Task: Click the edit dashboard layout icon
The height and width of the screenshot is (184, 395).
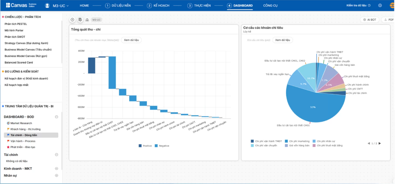Action: [80, 20]
